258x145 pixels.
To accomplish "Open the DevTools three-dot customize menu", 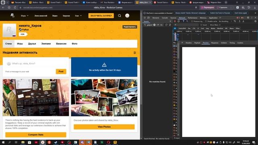I will (x=252, y=18).
